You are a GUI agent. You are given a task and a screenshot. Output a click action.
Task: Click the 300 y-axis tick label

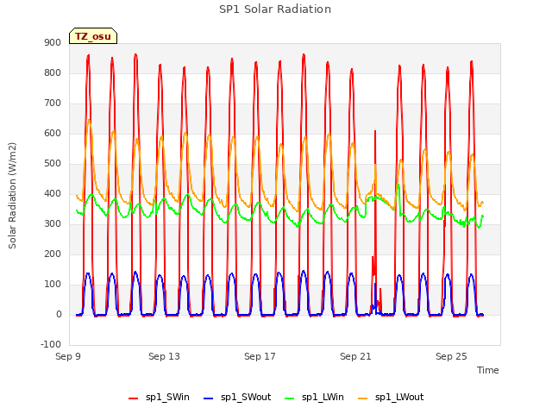pyautogui.click(x=53, y=224)
